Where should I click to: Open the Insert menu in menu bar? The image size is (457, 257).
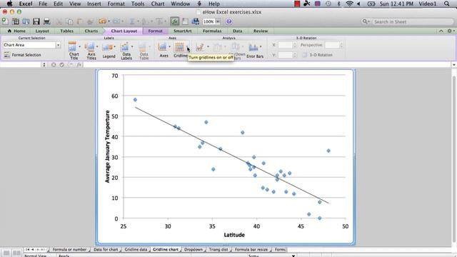click(x=94, y=4)
